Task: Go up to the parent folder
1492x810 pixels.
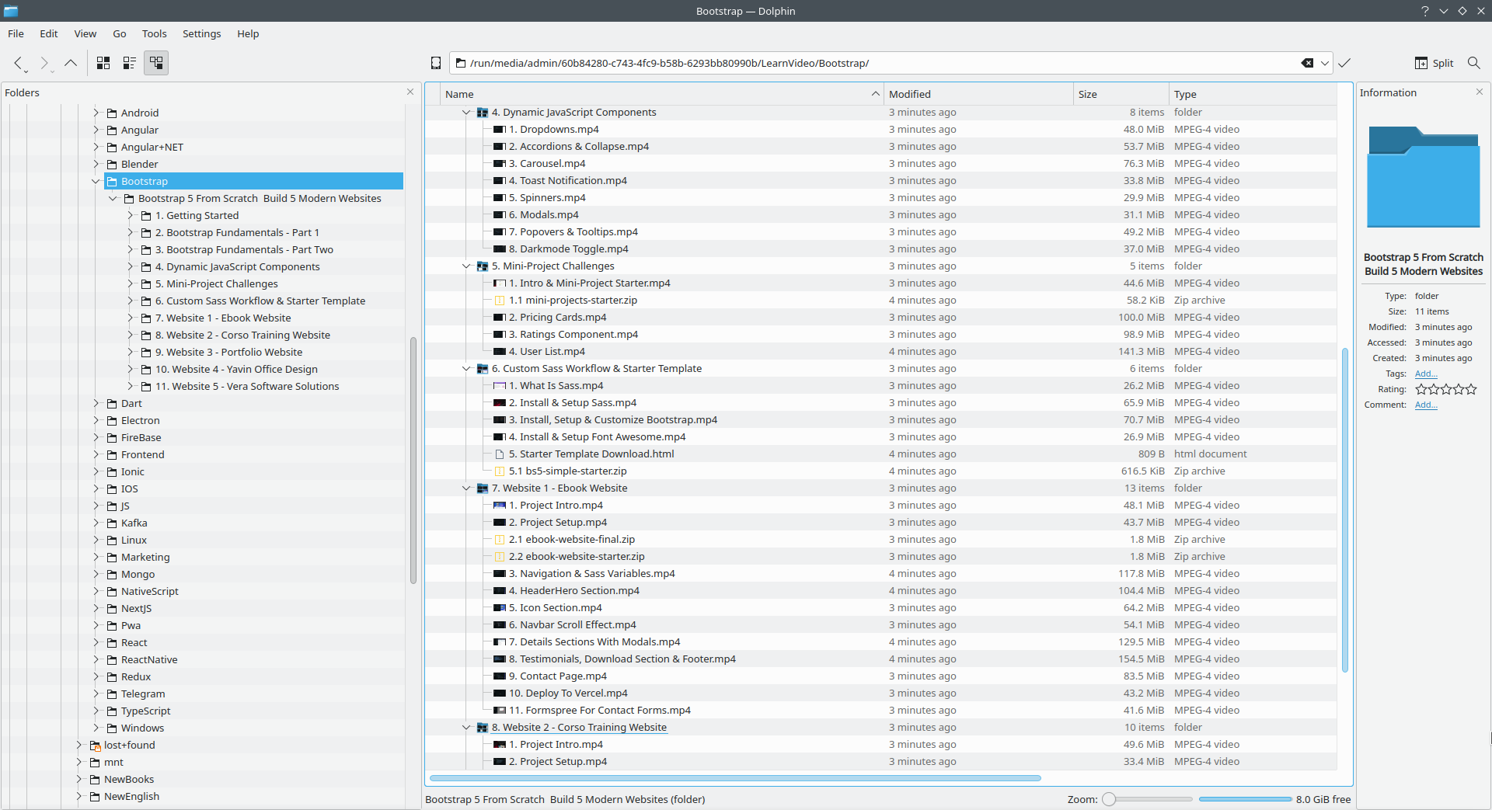Action: pos(71,63)
